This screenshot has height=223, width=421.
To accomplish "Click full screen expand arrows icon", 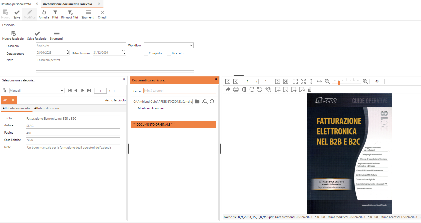I will (303, 81).
